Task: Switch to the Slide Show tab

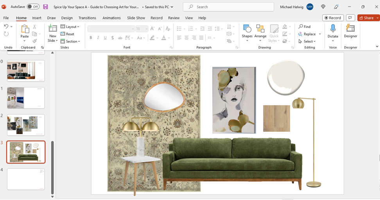Action: pyautogui.click(x=136, y=18)
